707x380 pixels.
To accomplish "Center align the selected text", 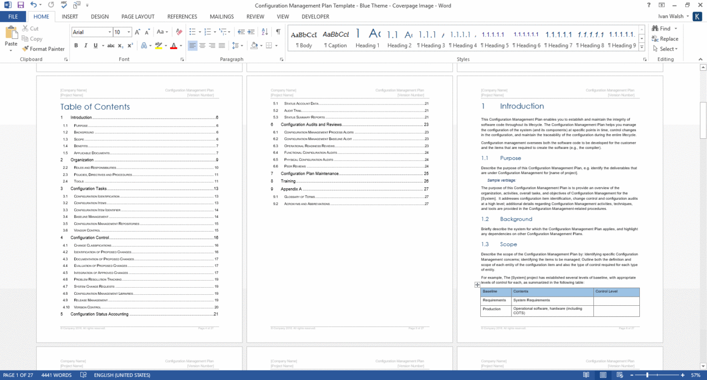I will coord(202,45).
